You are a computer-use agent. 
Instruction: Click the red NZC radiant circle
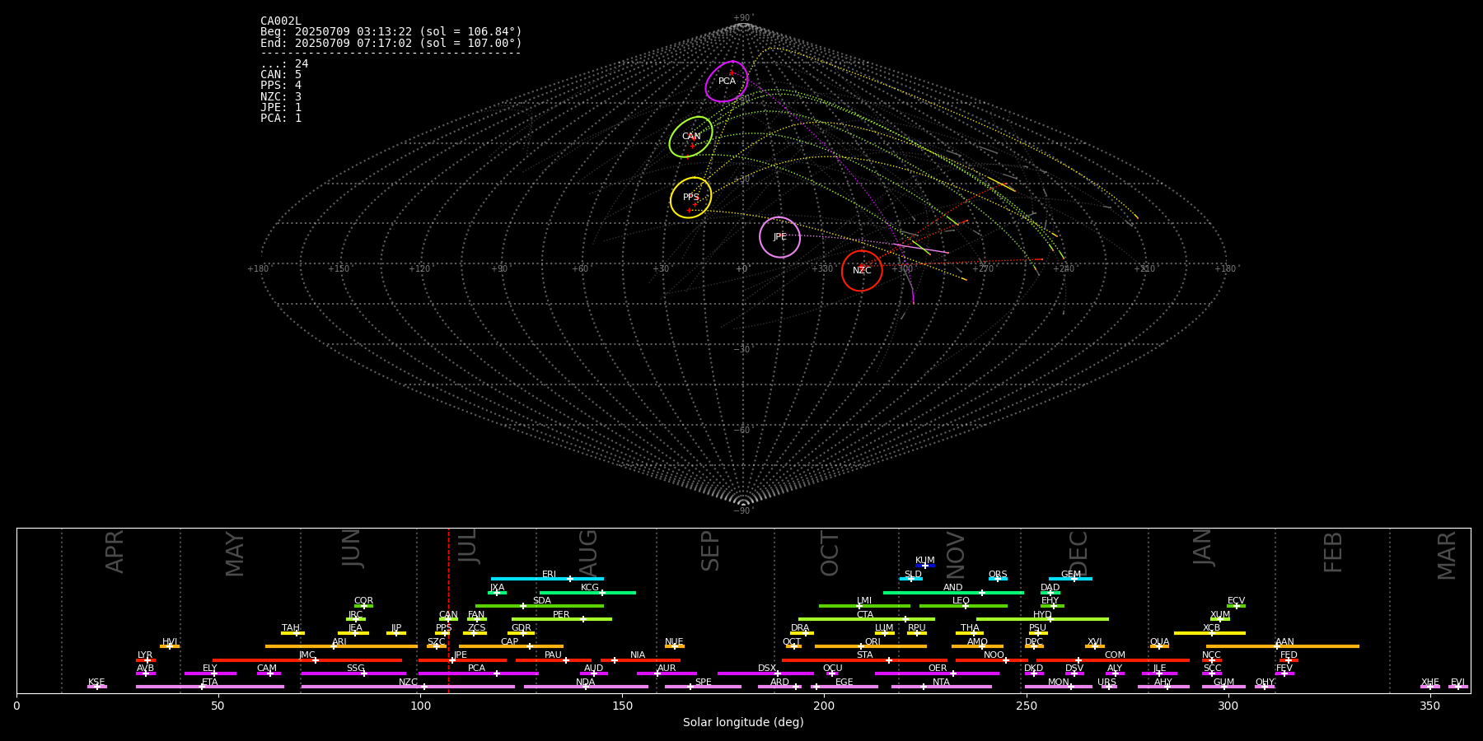click(x=862, y=271)
